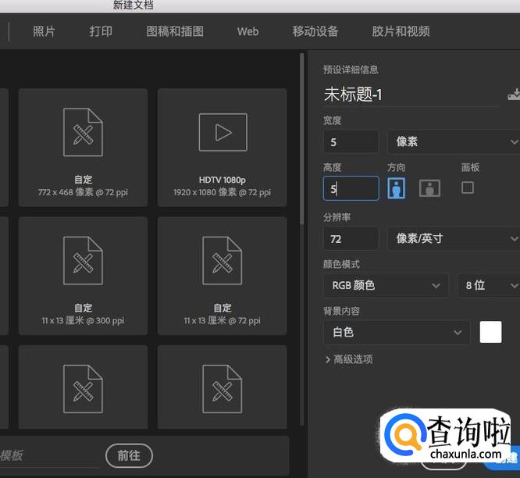
Task: Expand 高级选项 advanced options
Action: pos(348,359)
